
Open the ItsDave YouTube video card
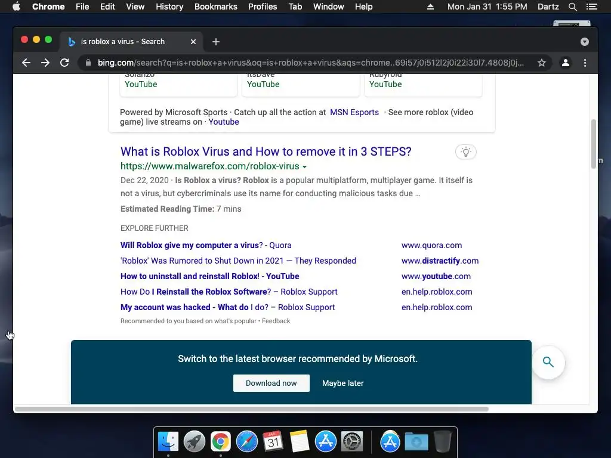301,85
